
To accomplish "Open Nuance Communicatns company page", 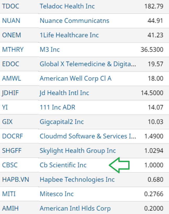I will [74, 21].
